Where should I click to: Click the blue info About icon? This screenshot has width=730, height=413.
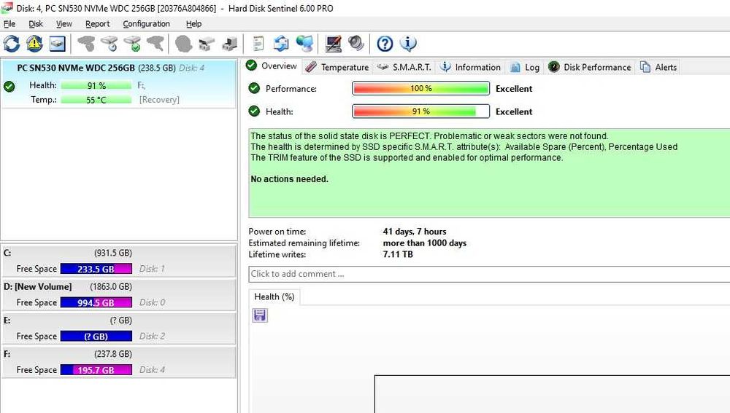(x=408, y=44)
